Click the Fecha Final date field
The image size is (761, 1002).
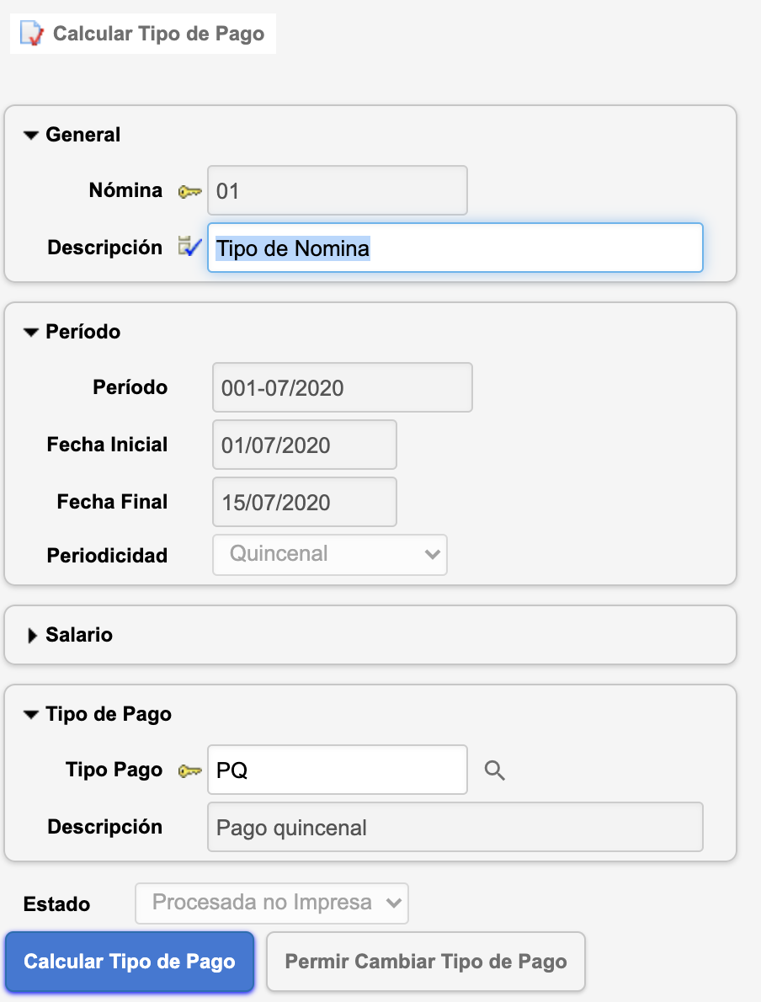tap(304, 503)
